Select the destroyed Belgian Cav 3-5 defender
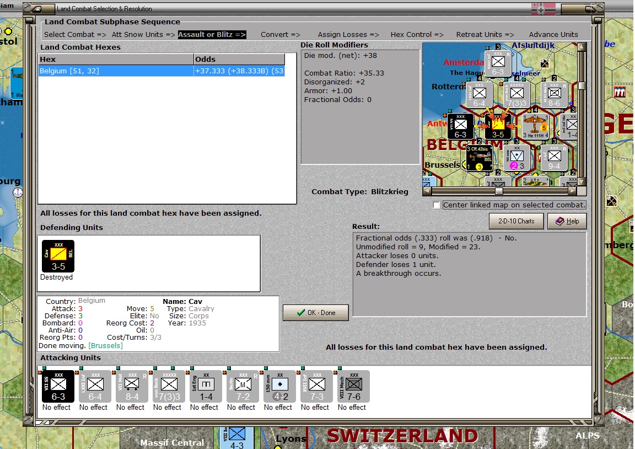The image size is (635, 449). coord(58,256)
